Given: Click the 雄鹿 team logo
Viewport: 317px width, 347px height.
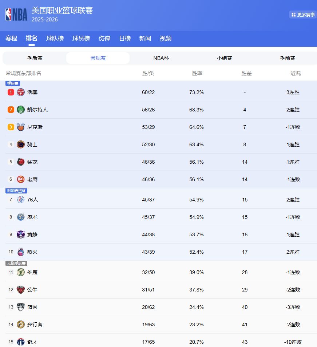Looking at the screenshot, I should [x=21, y=272].
